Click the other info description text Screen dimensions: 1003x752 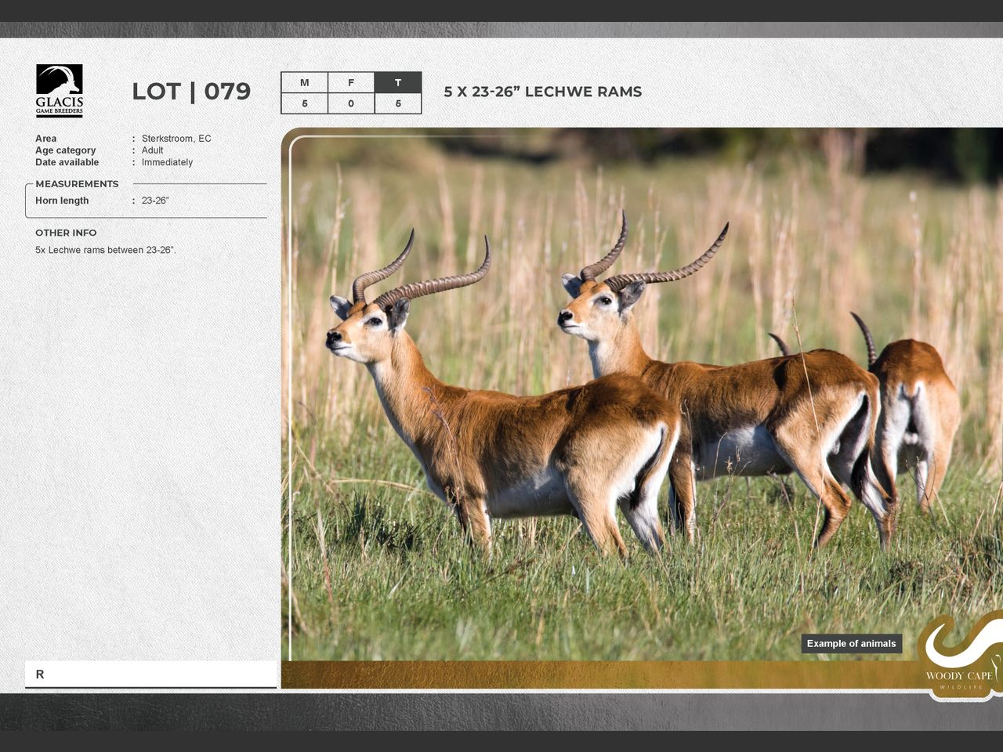[x=105, y=250]
